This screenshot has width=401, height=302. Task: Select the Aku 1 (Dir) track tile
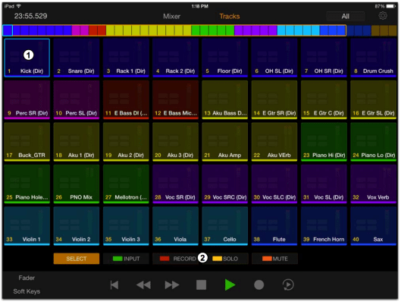(x=77, y=142)
